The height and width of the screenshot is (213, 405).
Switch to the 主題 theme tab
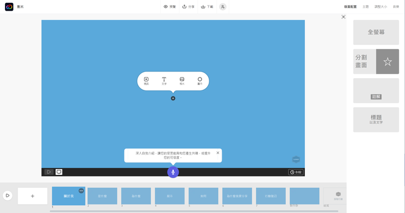point(366,7)
